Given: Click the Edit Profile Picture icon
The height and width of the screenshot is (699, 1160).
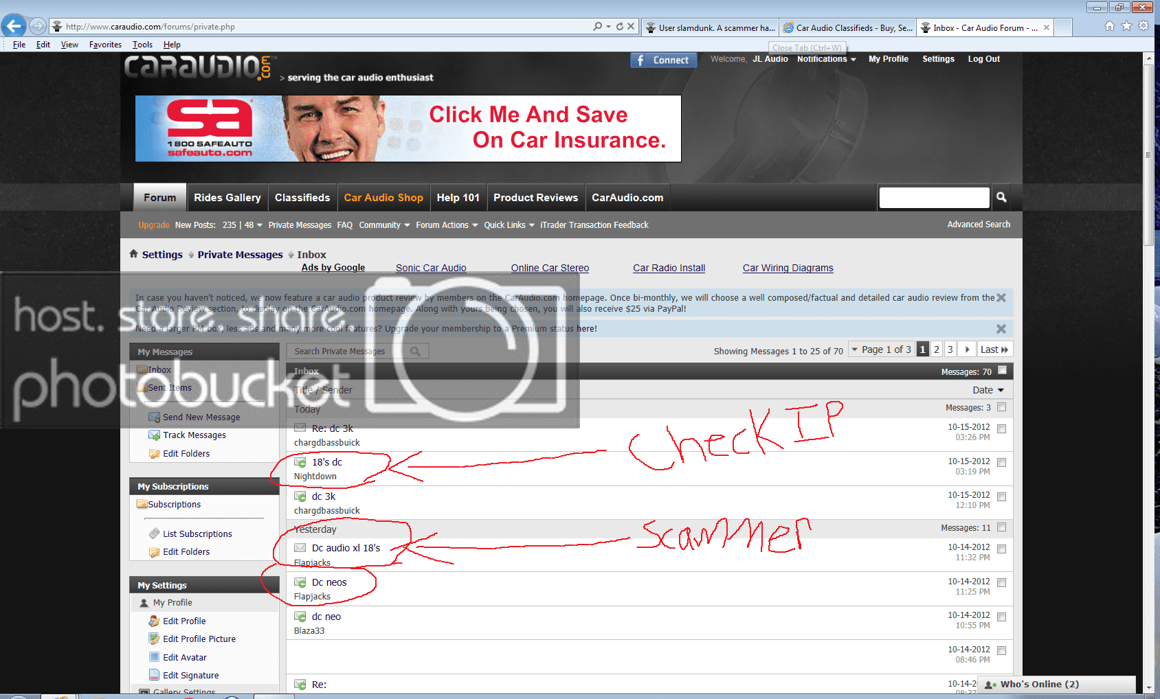Looking at the screenshot, I should (155, 639).
